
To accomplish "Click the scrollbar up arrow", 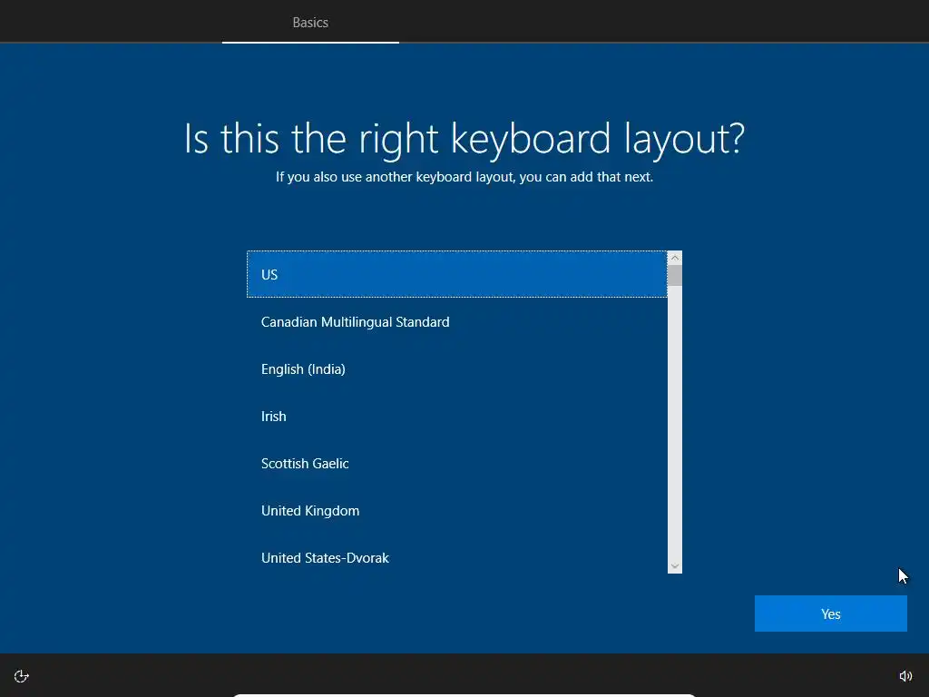I will coord(675,258).
